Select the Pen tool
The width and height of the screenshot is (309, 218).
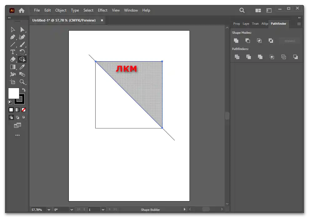pos(13,37)
